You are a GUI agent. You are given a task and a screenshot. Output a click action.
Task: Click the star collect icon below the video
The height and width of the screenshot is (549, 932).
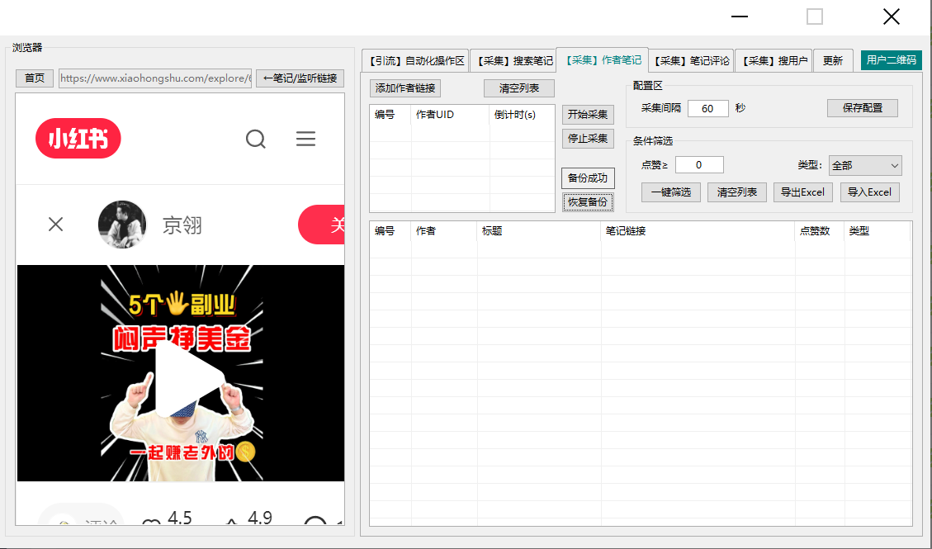(232, 524)
